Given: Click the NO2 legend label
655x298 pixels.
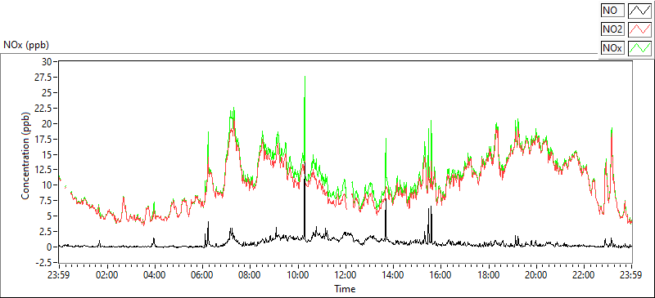Looking at the screenshot, I should [x=612, y=29].
